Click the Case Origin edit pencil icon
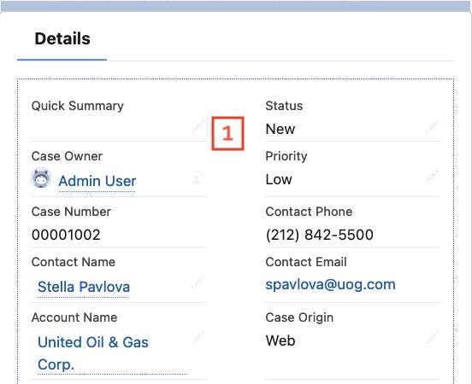 pyautogui.click(x=432, y=338)
